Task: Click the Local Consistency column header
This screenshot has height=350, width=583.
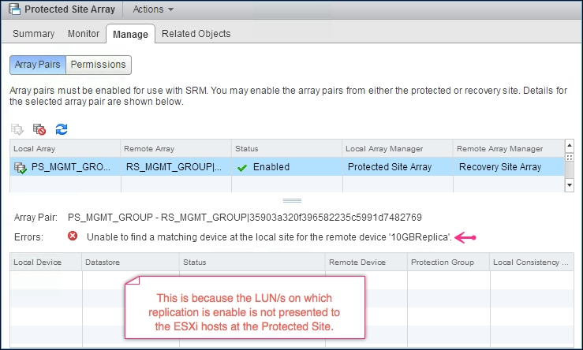Action: click(532, 262)
